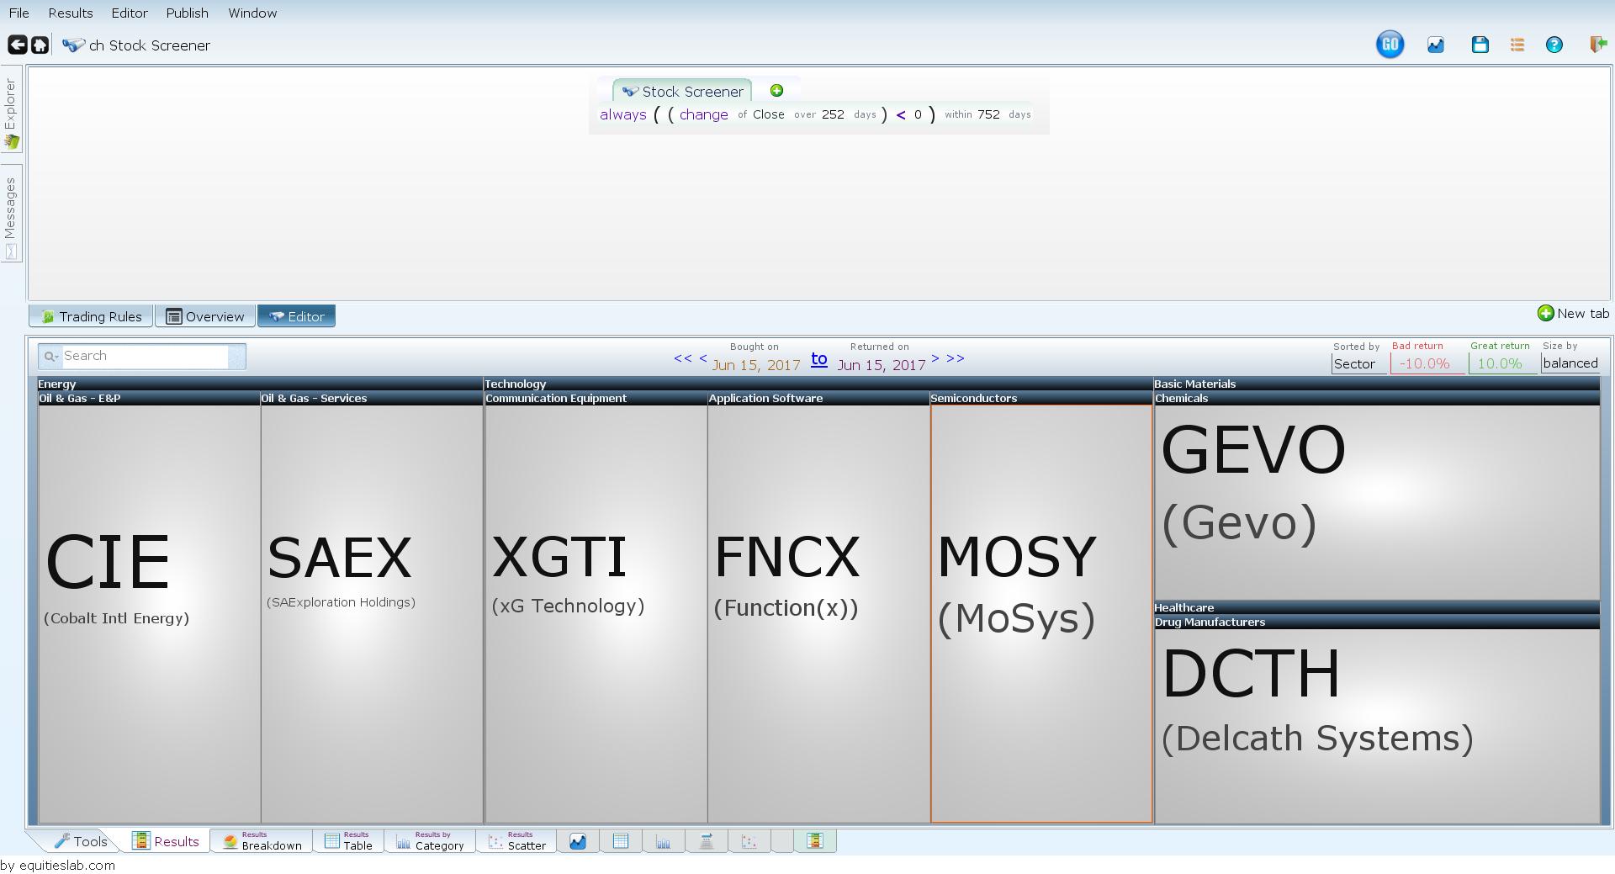The height and width of the screenshot is (874, 1615).
Task: Select the XGTI xG Technology tile
Action: (596, 613)
